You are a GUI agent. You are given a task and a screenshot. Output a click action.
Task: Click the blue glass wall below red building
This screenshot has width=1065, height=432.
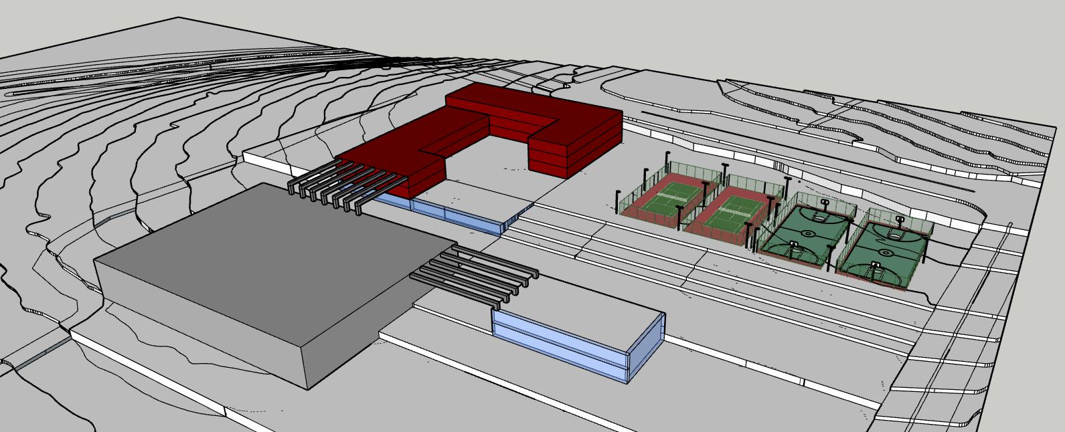pyautogui.click(x=455, y=216)
